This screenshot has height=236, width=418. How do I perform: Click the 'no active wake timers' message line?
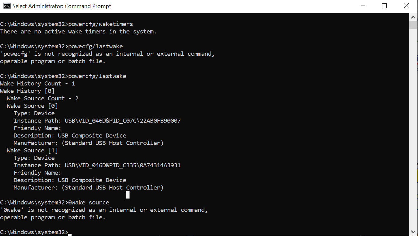pos(78,31)
